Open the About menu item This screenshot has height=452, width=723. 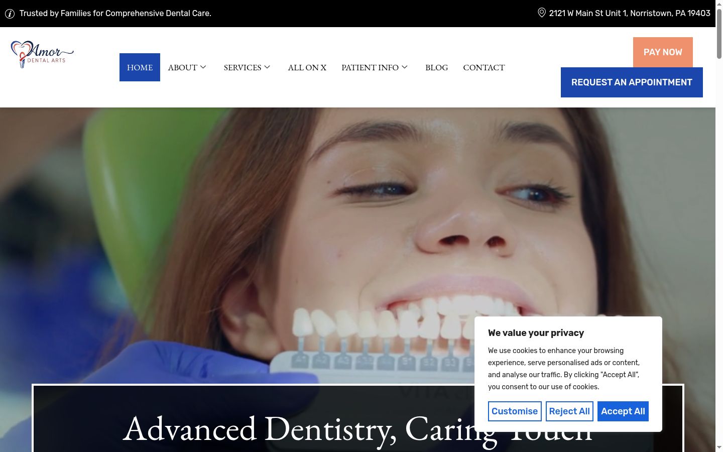[x=183, y=67]
